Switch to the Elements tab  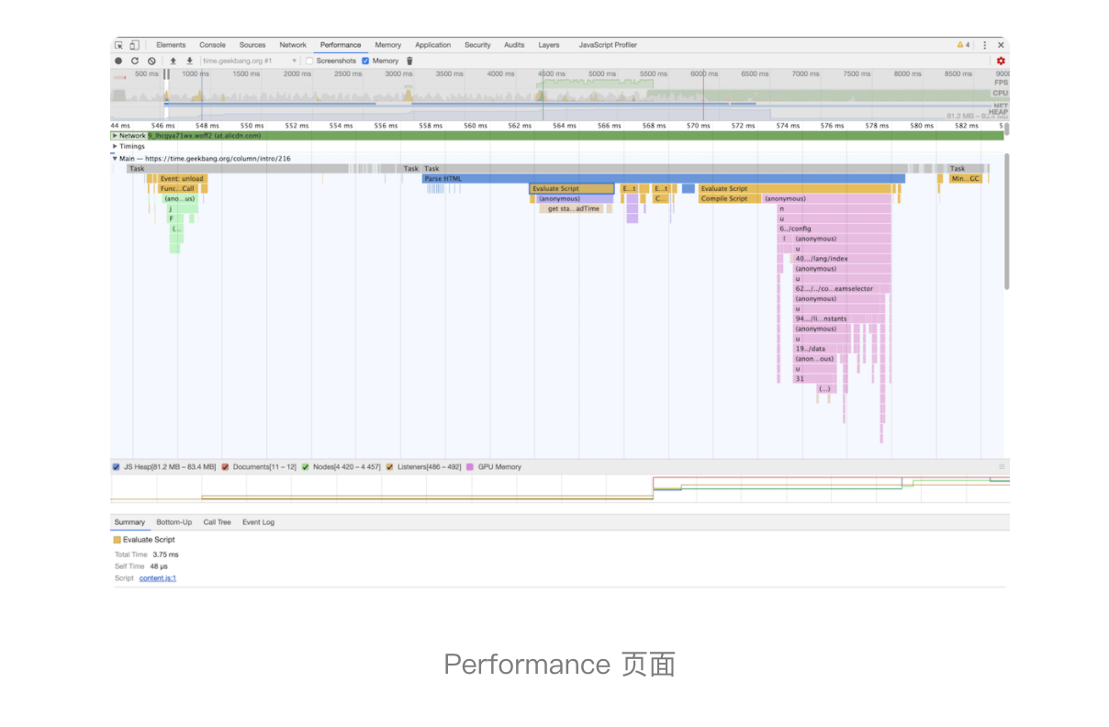coord(171,45)
